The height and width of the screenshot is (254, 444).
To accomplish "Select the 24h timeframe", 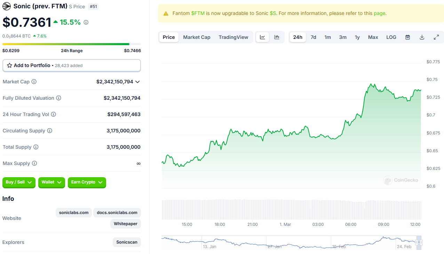I will click(298, 37).
